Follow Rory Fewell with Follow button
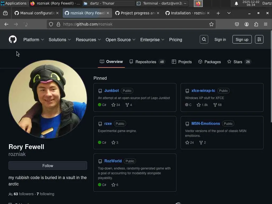 (48, 166)
